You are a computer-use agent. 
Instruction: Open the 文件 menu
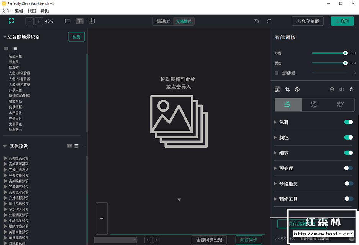pyautogui.click(x=6, y=11)
